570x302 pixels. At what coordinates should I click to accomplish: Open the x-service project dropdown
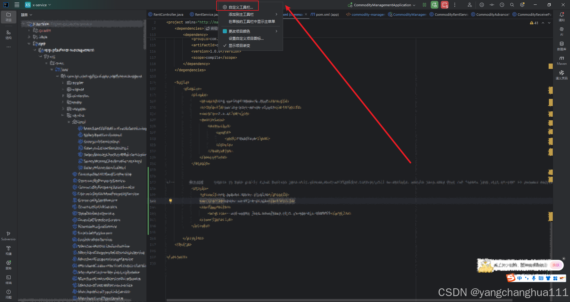coord(38,5)
